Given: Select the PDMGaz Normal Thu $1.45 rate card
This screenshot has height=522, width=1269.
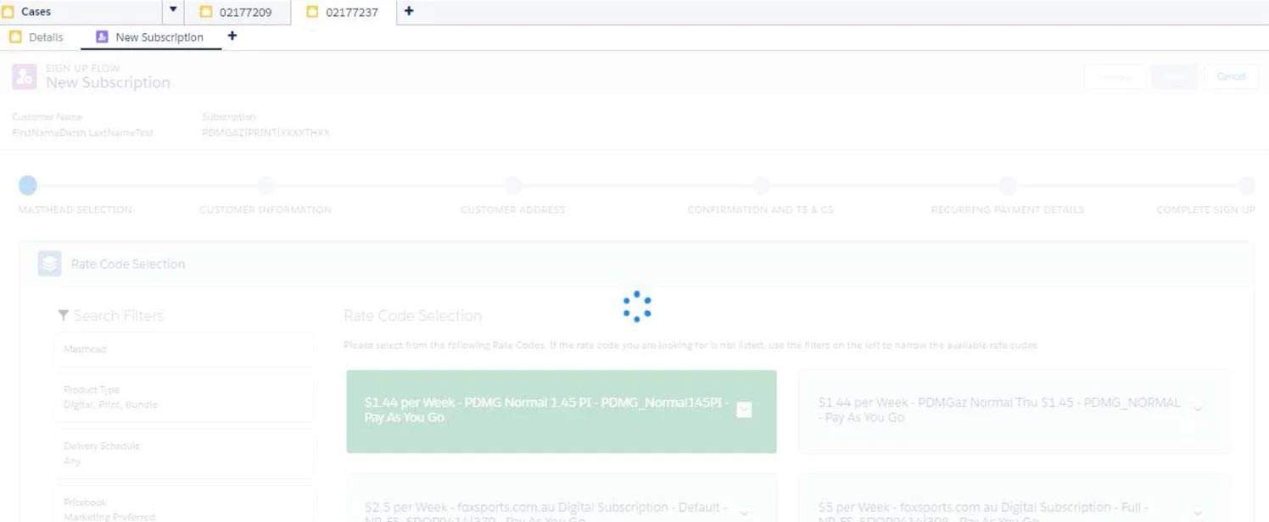Looking at the screenshot, I should (1015, 411).
